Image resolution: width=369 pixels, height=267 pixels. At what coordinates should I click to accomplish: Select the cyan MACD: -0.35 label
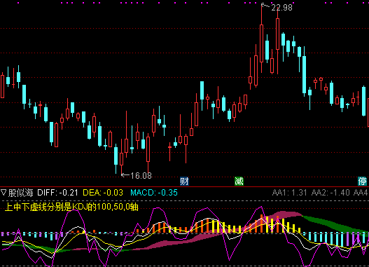(154, 193)
